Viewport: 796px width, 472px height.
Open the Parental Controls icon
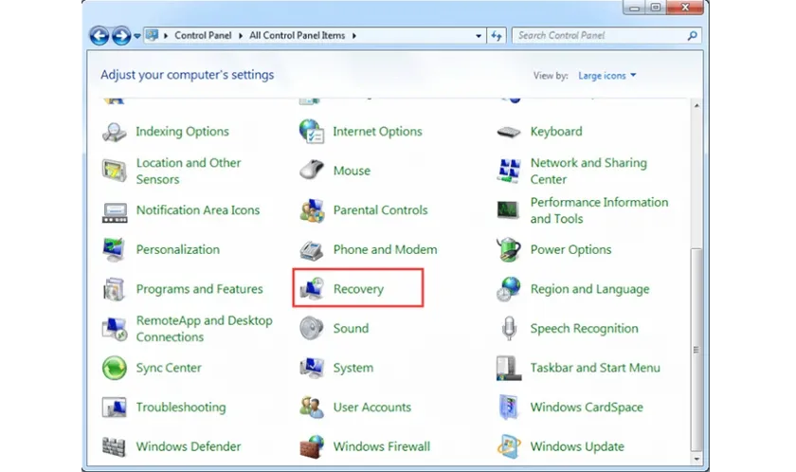pyautogui.click(x=311, y=210)
